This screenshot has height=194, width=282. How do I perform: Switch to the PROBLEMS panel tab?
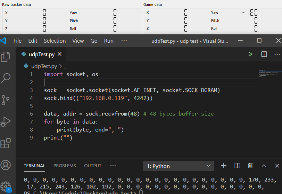[x=65, y=166]
